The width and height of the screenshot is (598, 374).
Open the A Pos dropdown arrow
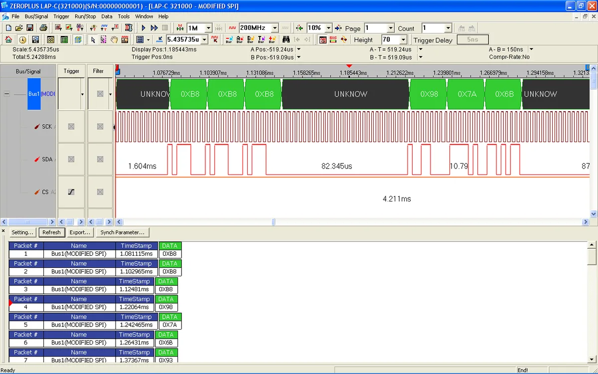(299, 49)
